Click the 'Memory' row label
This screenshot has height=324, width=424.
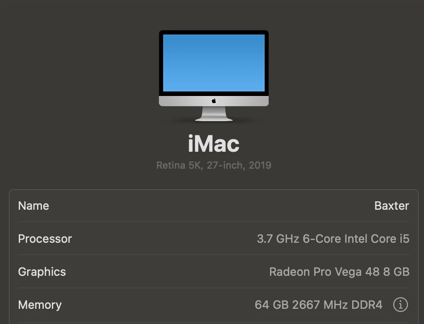(x=40, y=305)
